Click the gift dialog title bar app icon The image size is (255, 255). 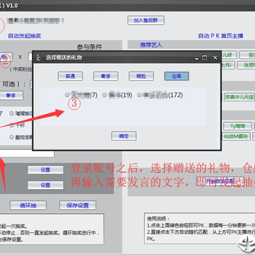[39, 57]
